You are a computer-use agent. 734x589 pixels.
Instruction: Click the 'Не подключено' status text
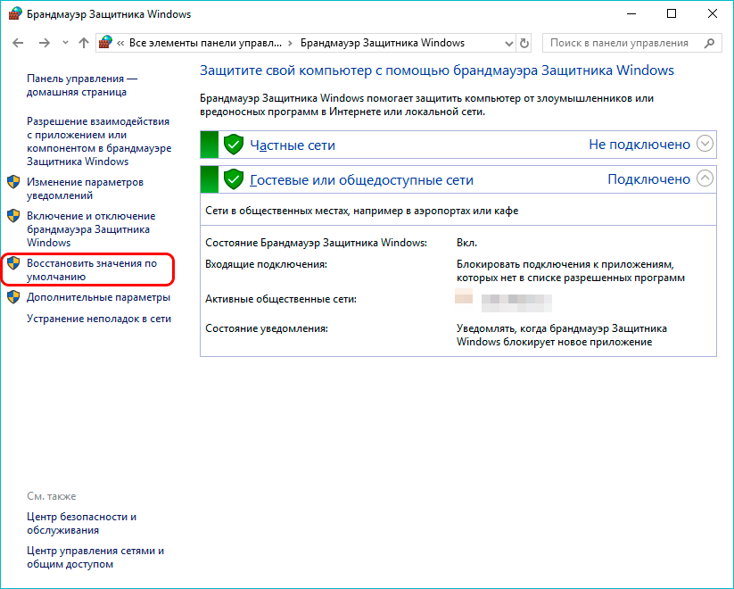639,145
